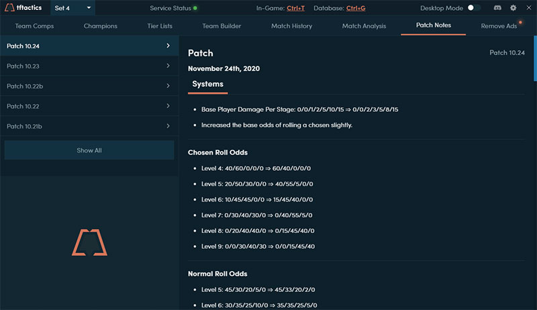Open the Discord icon link
Image resolution: width=537 pixels, height=310 pixels.
(x=497, y=8)
